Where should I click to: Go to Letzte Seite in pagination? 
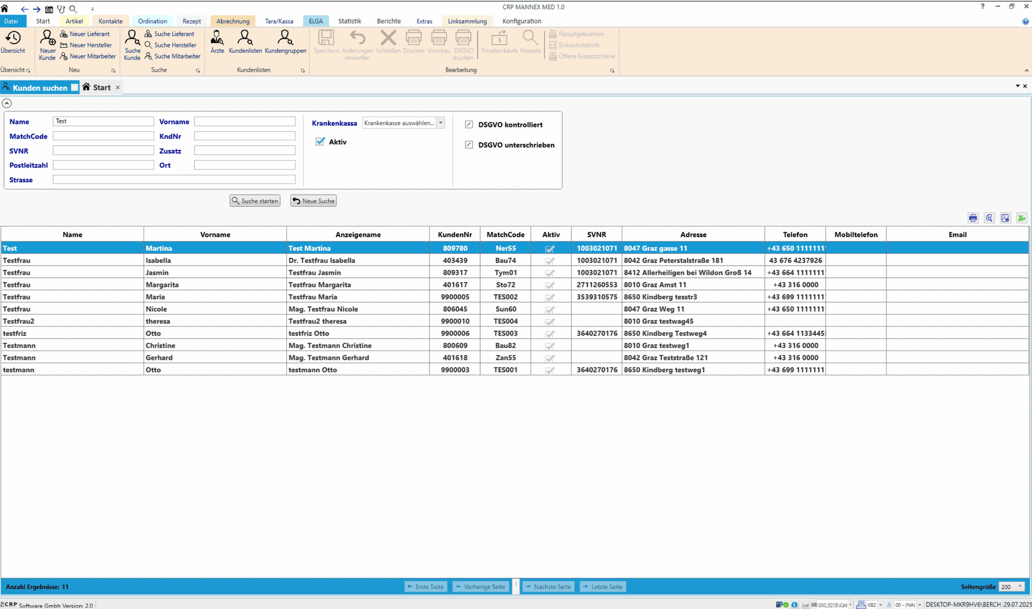tap(603, 586)
